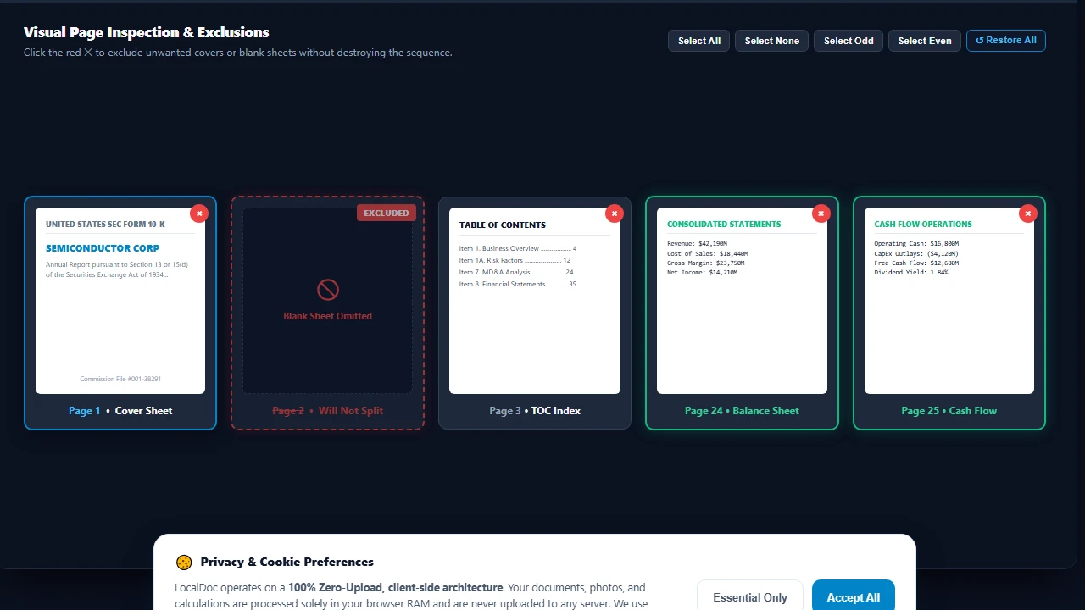The width and height of the screenshot is (1085, 610).
Task: Click the 'Page 1 • Cover Sheet' label
Action: tap(120, 411)
